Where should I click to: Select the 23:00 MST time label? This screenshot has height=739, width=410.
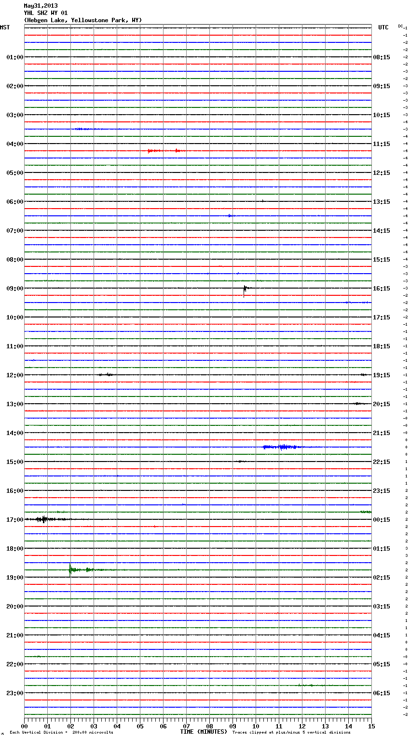coord(15,693)
